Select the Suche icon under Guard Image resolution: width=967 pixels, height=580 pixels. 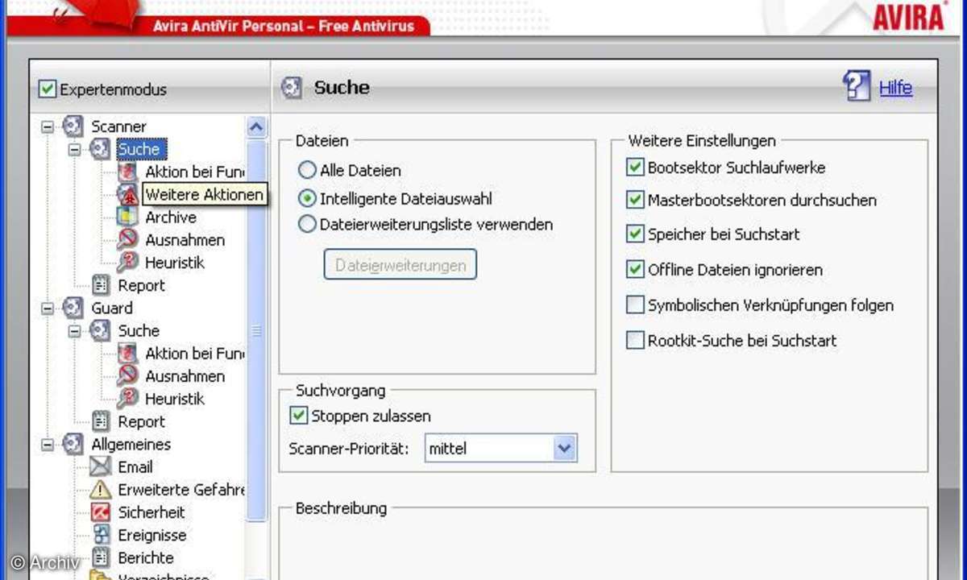(100, 331)
